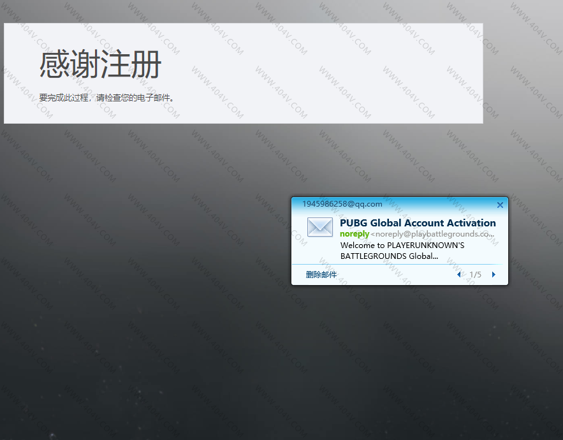Image resolution: width=563 pixels, height=440 pixels.
Task: Go to the previous mail notification
Action: pyautogui.click(x=458, y=275)
